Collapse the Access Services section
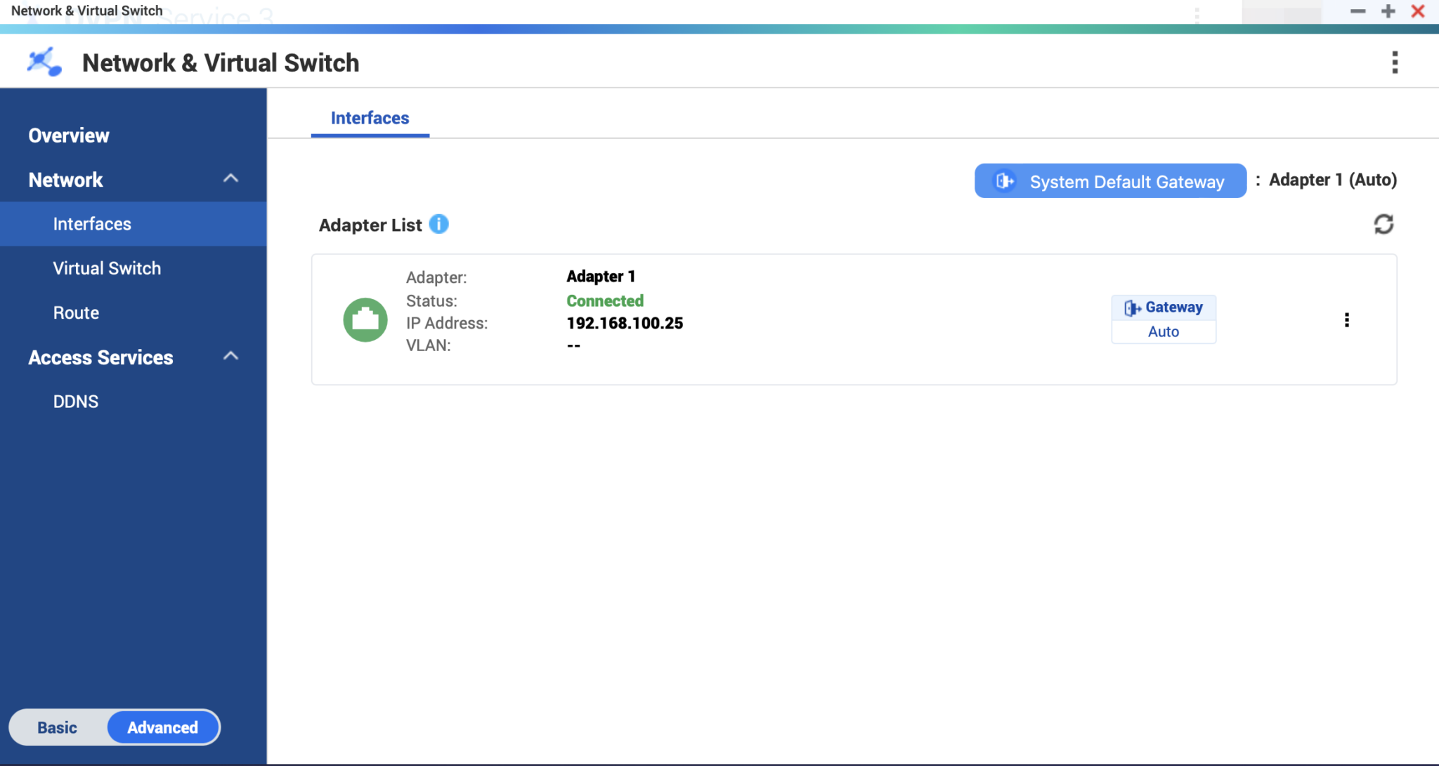This screenshot has width=1439, height=766. click(230, 356)
